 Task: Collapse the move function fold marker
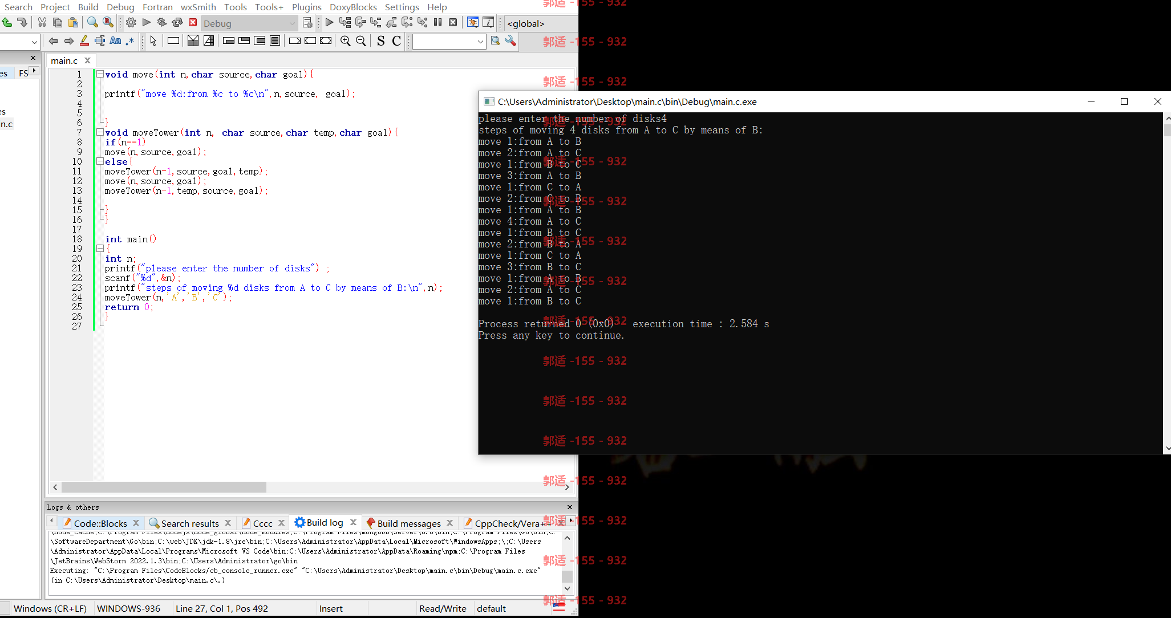pos(100,74)
